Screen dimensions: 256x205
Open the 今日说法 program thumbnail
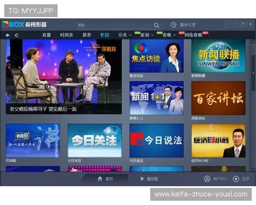pos(157,141)
